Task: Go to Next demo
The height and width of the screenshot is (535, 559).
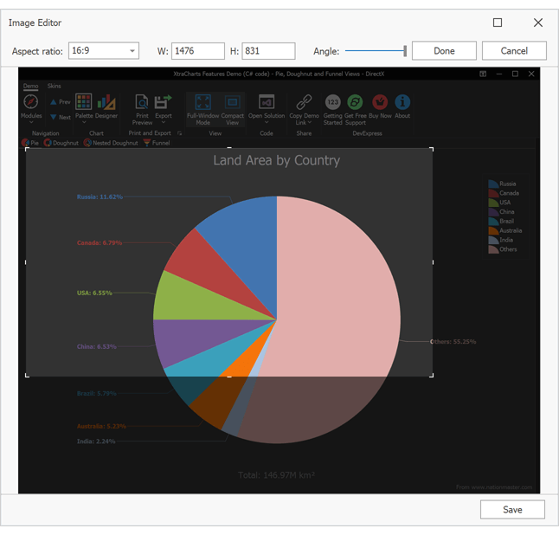Action: 61,117
